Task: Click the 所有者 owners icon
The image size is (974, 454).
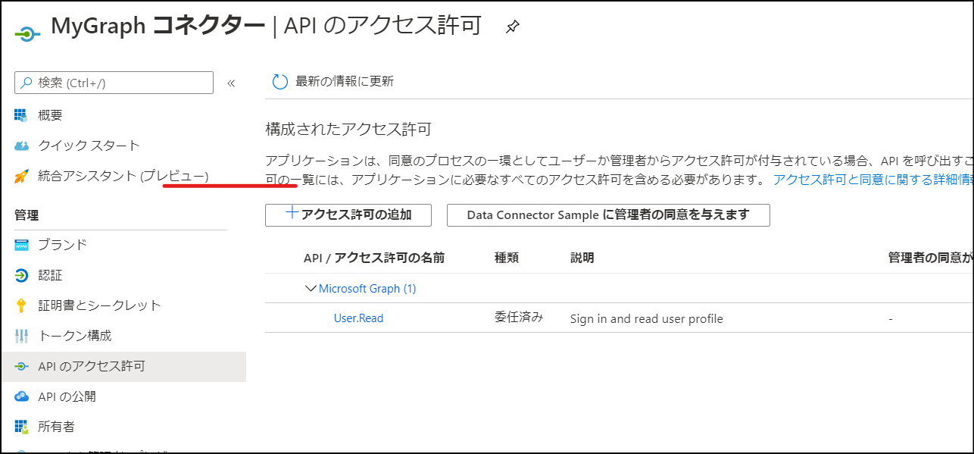Action: [21, 427]
